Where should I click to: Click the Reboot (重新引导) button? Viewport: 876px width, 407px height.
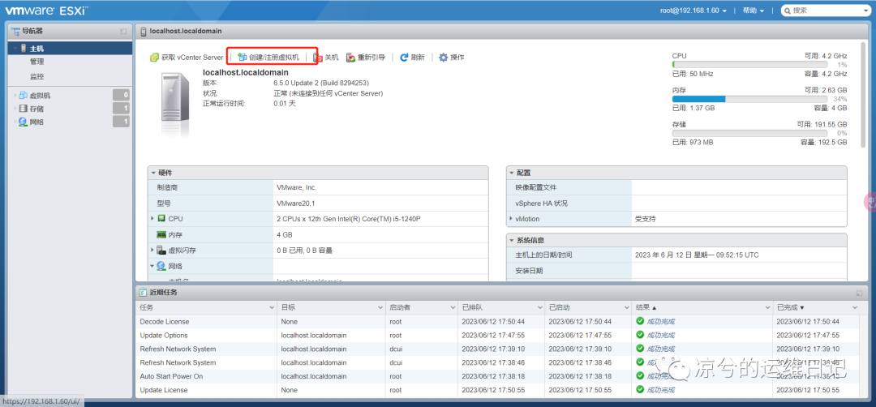[x=365, y=58]
